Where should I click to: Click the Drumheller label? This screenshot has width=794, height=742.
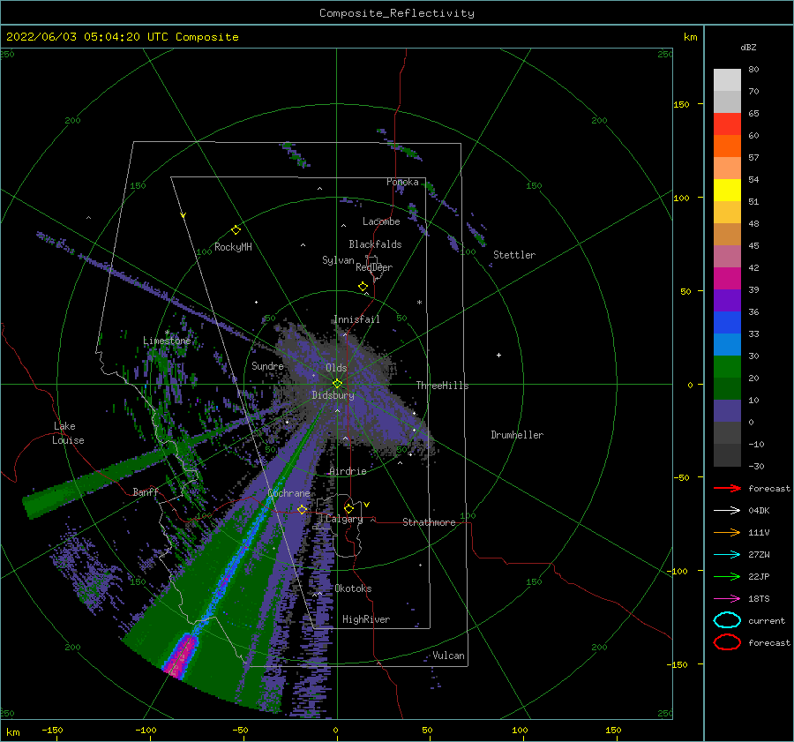517,435
